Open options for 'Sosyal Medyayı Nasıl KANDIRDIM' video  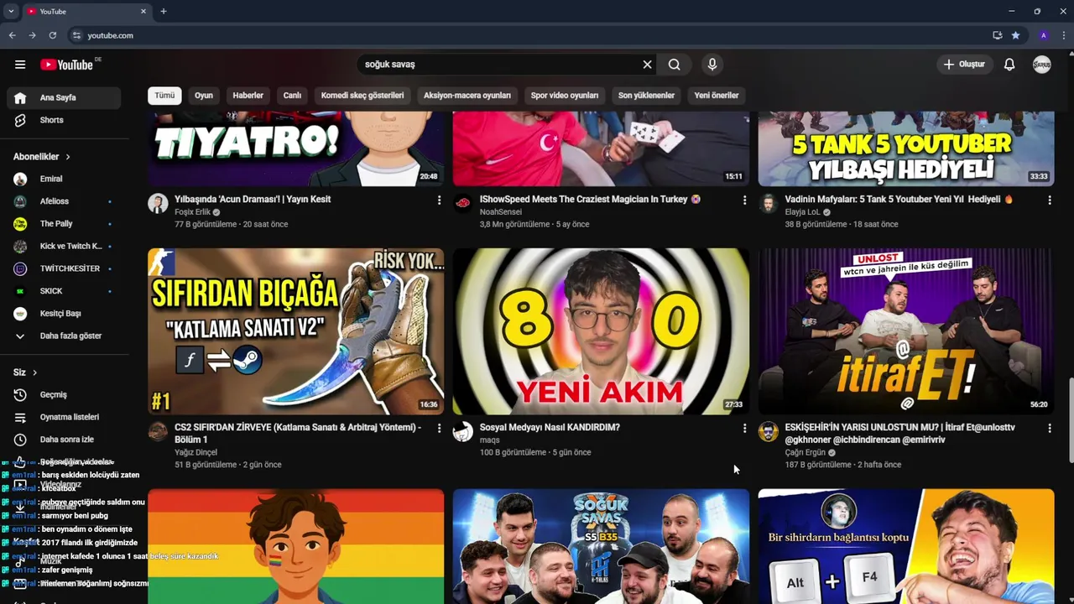point(744,429)
